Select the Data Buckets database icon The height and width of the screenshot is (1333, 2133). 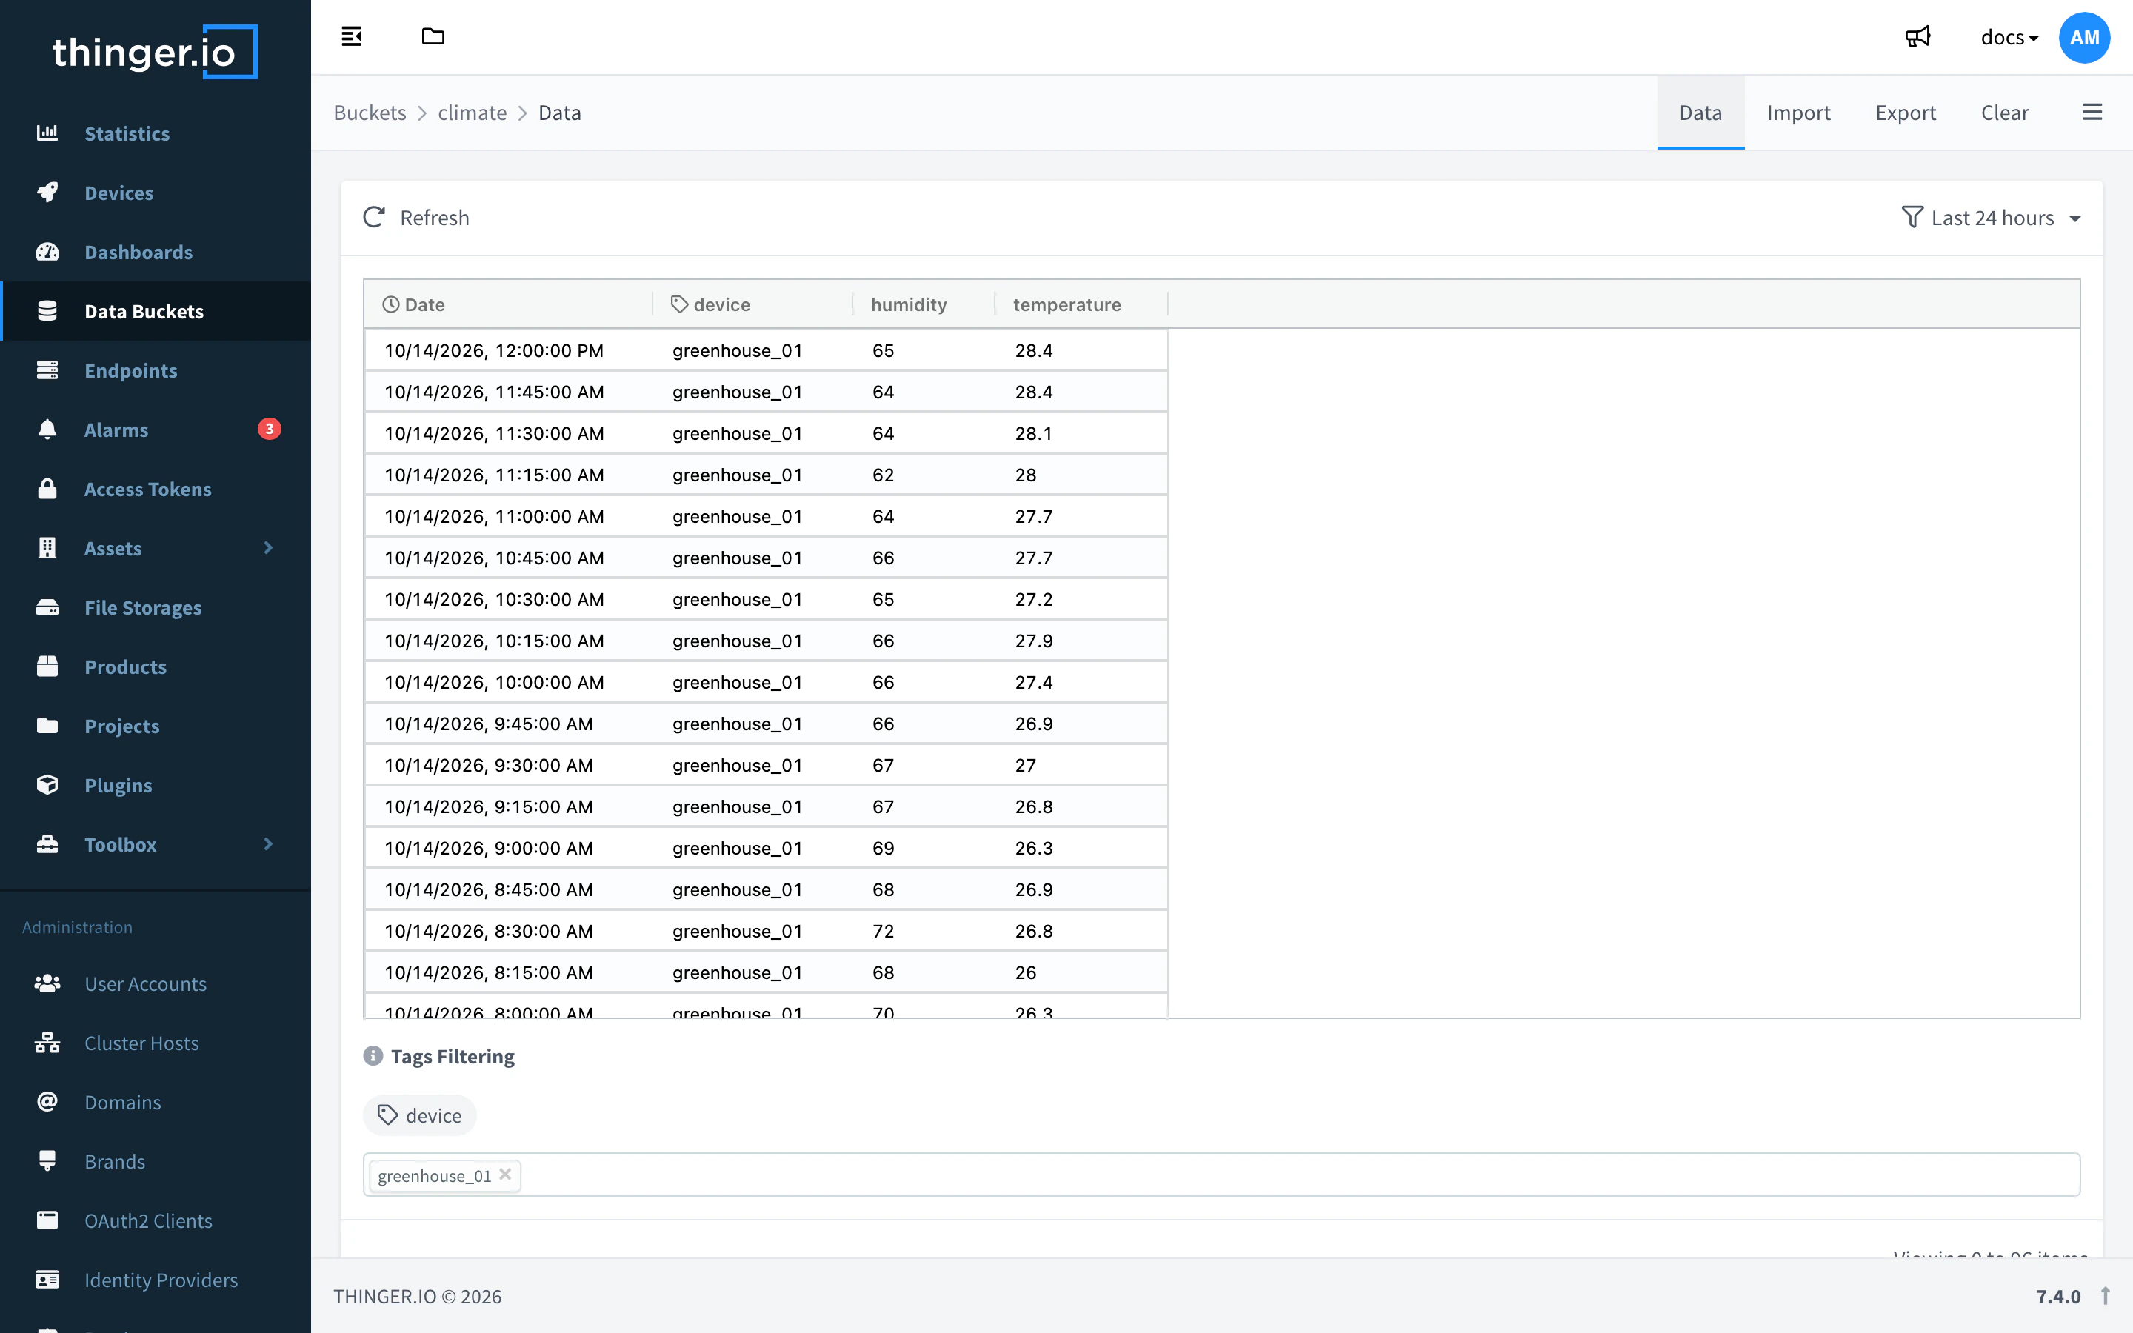click(x=47, y=311)
